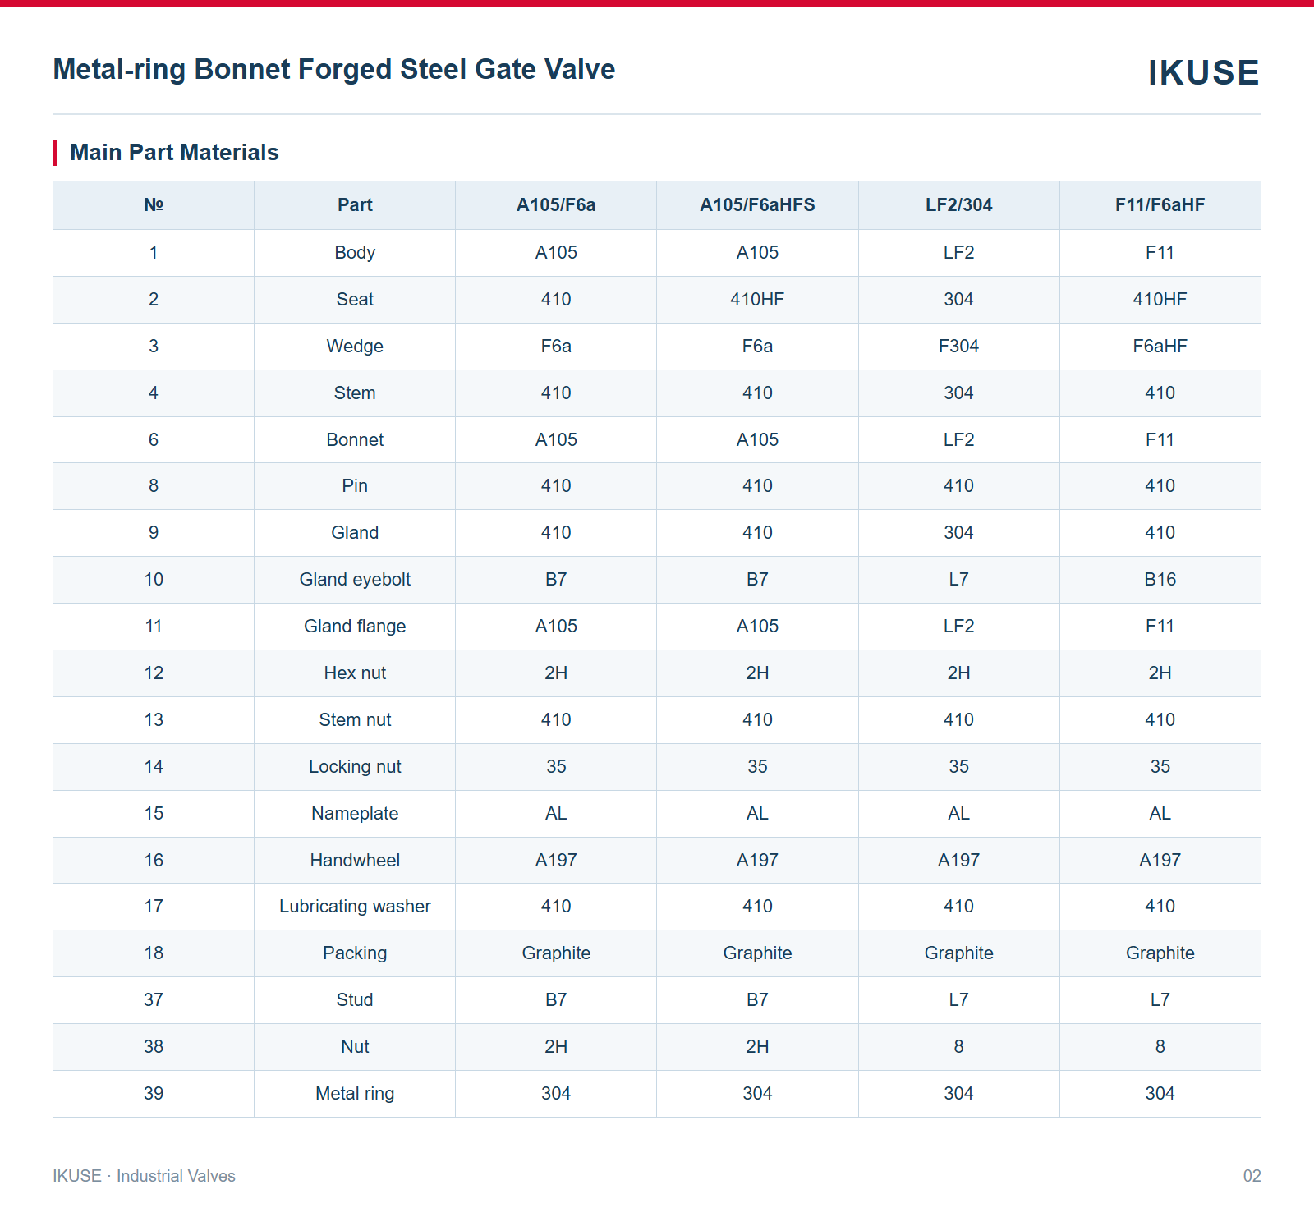
Task: Click the page number 02
Action: (1252, 1176)
